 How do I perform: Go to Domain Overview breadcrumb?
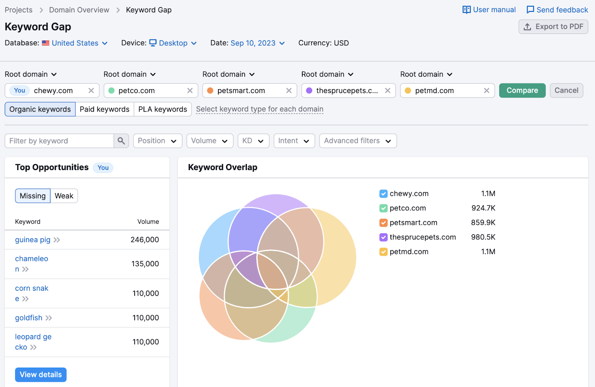79,10
